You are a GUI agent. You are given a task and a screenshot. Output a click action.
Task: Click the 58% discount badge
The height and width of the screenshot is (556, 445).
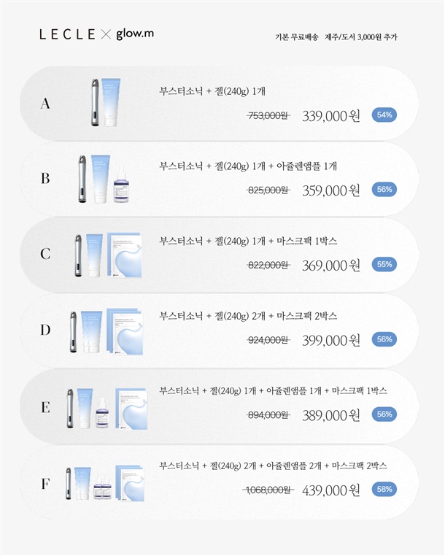pos(384,490)
